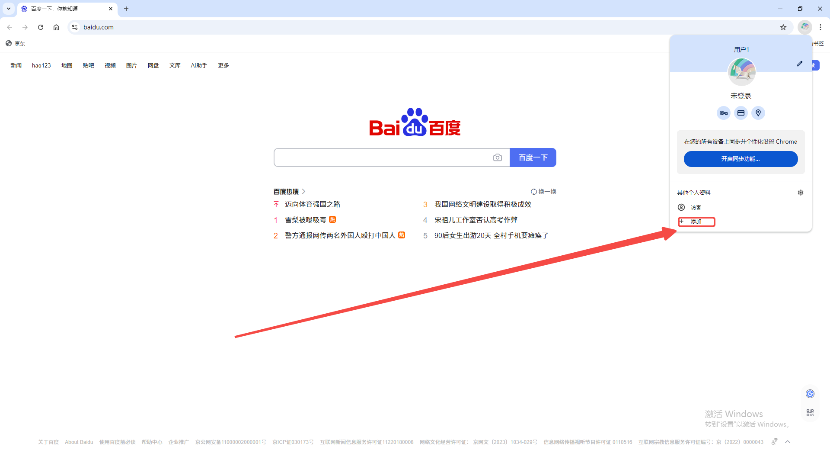This screenshot has height=450, width=830.
Task: Open the 京ICP证030173号 footer link
Action: [293, 442]
